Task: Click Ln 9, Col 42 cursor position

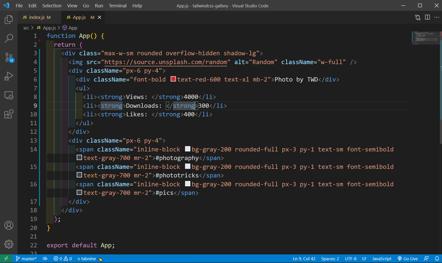Action: pyautogui.click(x=304, y=259)
